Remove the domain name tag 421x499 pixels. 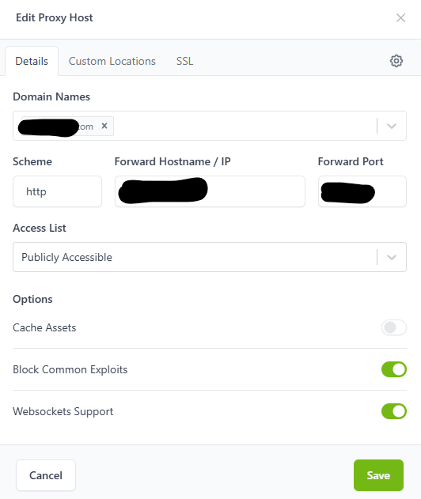click(x=104, y=126)
